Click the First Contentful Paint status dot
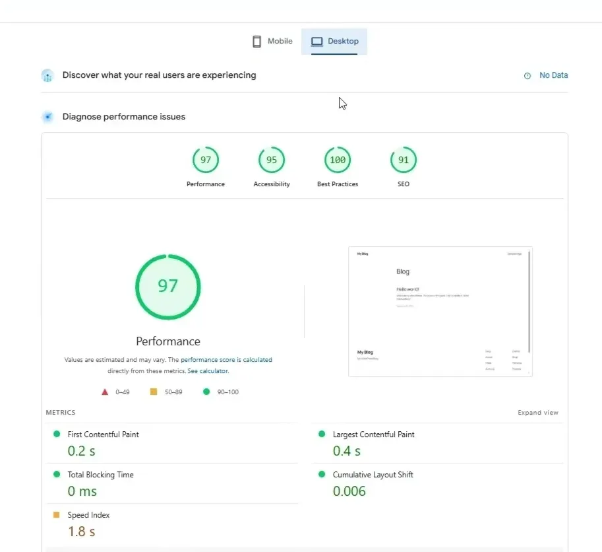 pyautogui.click(x=57, y=434)
